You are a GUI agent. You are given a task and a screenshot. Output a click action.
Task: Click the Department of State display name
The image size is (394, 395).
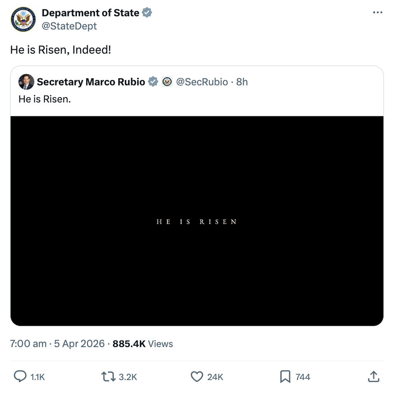click(91, 12)
